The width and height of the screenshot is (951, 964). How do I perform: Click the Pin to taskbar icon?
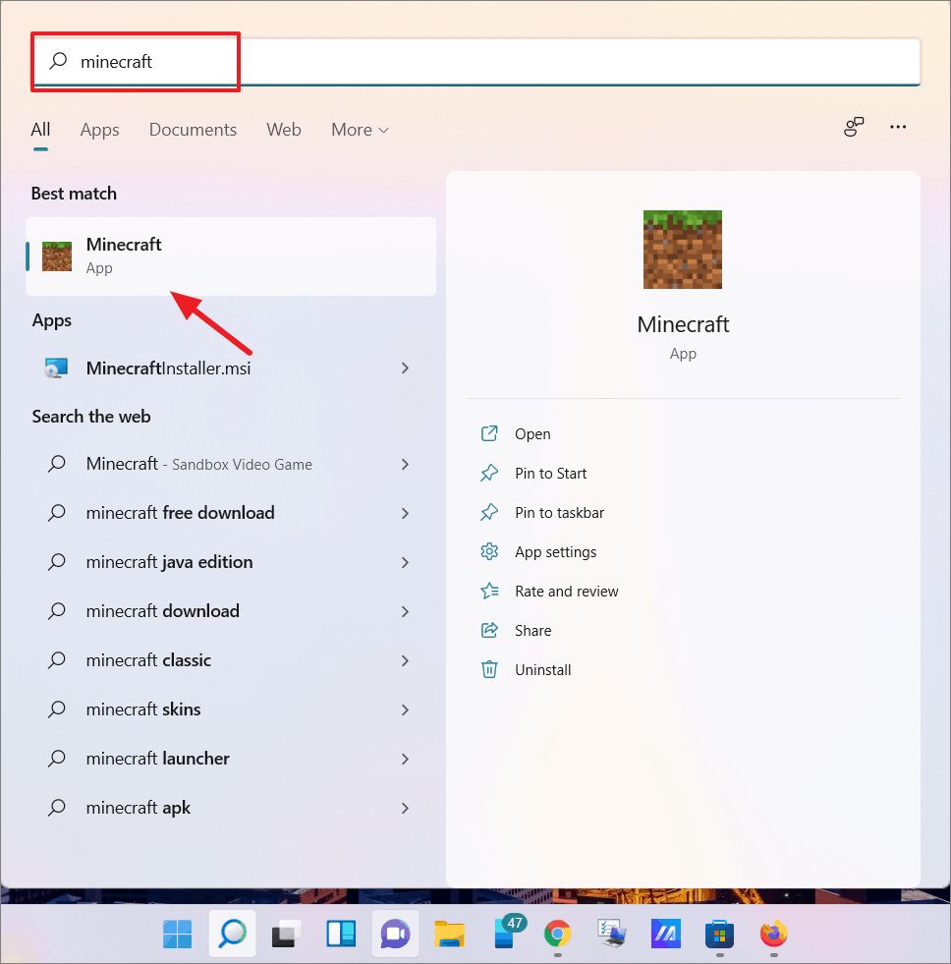point(490,512)
